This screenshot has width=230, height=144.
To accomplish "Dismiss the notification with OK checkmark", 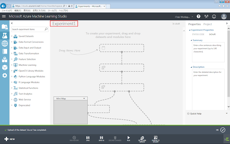I will (223, 130).
